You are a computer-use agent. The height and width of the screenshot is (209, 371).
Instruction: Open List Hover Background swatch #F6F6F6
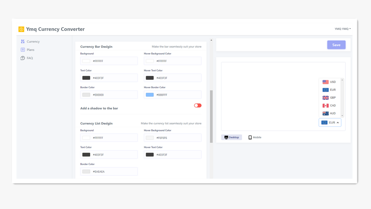pos(150,138)
